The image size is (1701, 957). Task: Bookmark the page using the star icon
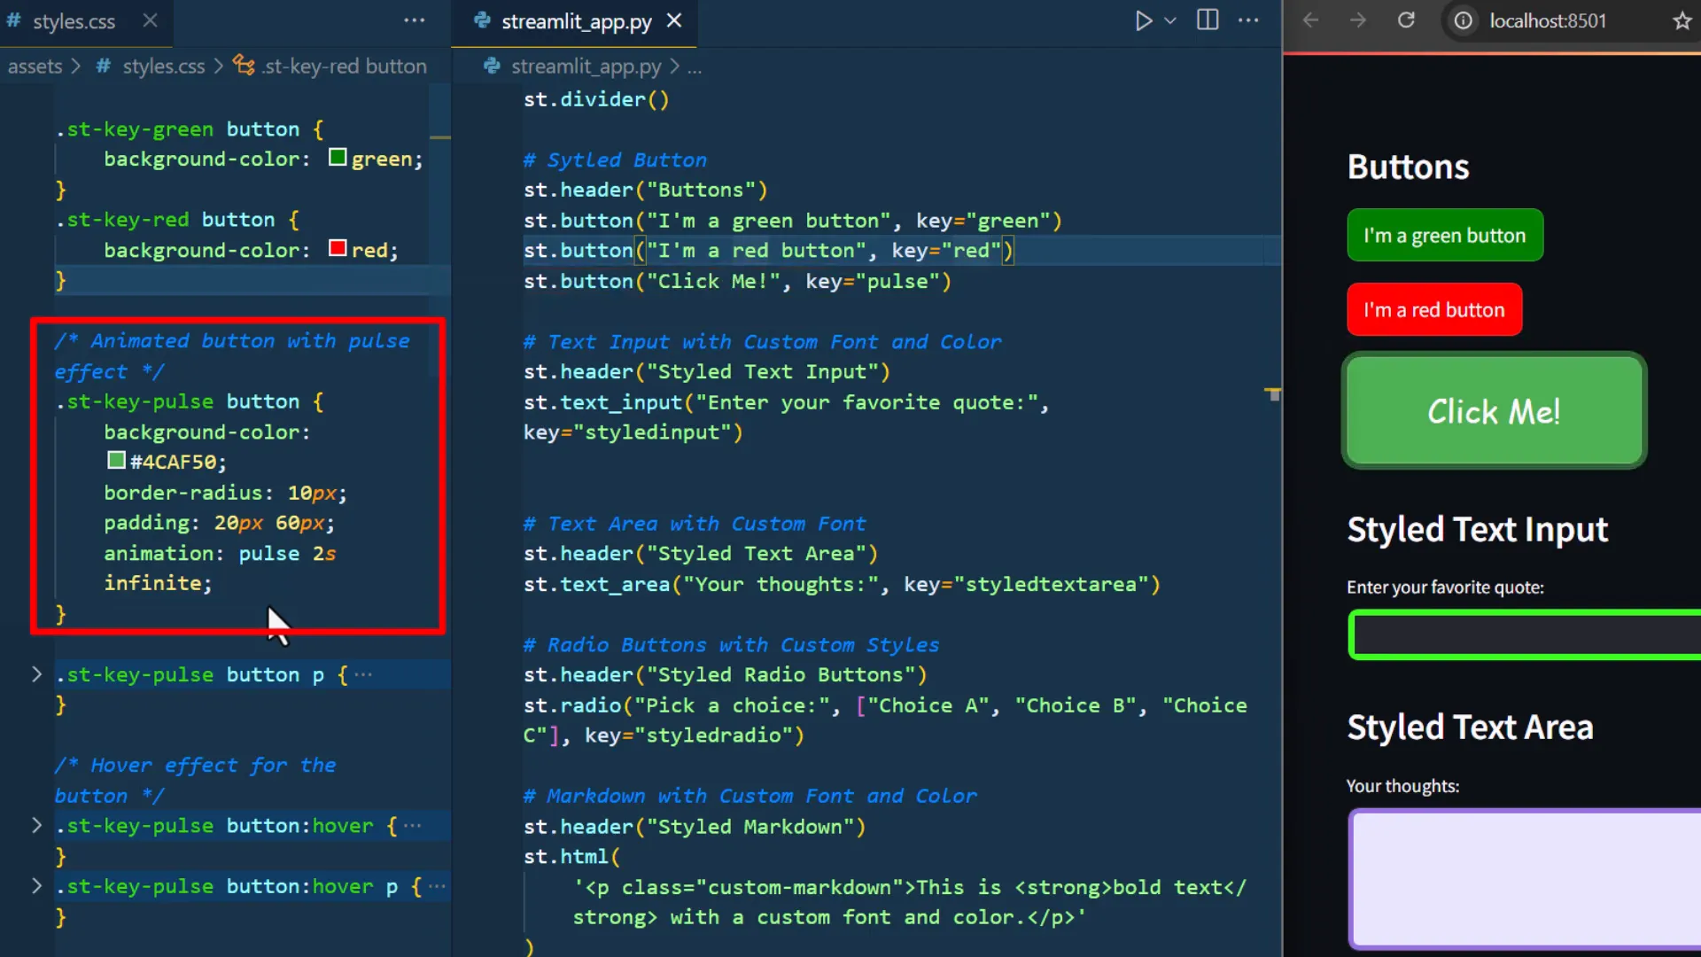pyautogui.click(x=1682, y=21)
